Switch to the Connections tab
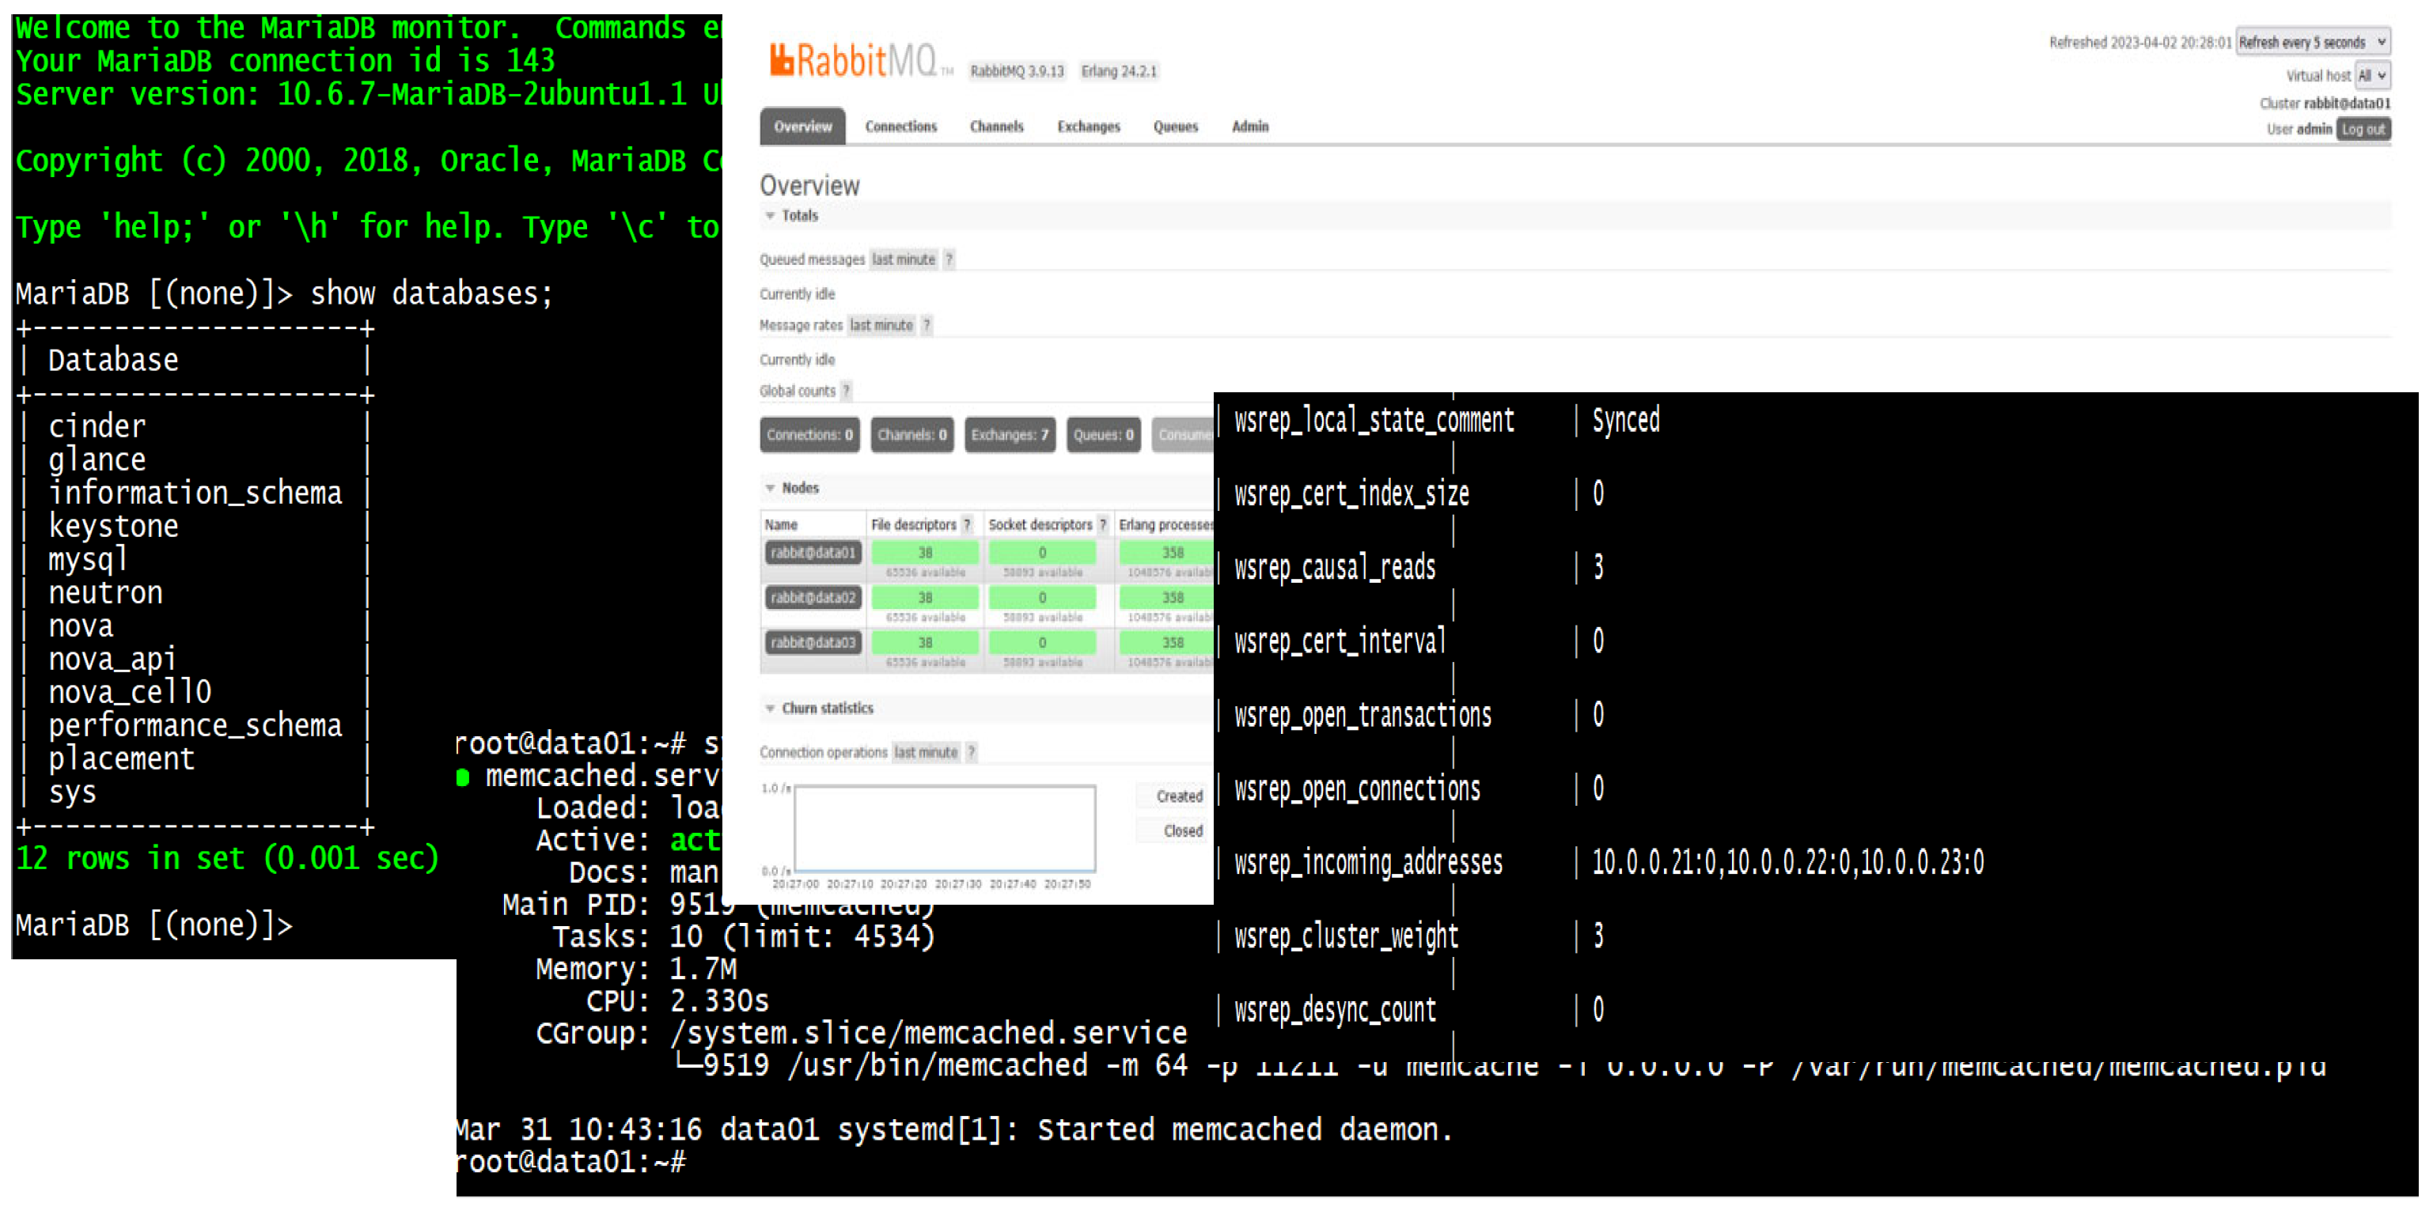The image size is (2433, 1210). (x=900, y=127)
